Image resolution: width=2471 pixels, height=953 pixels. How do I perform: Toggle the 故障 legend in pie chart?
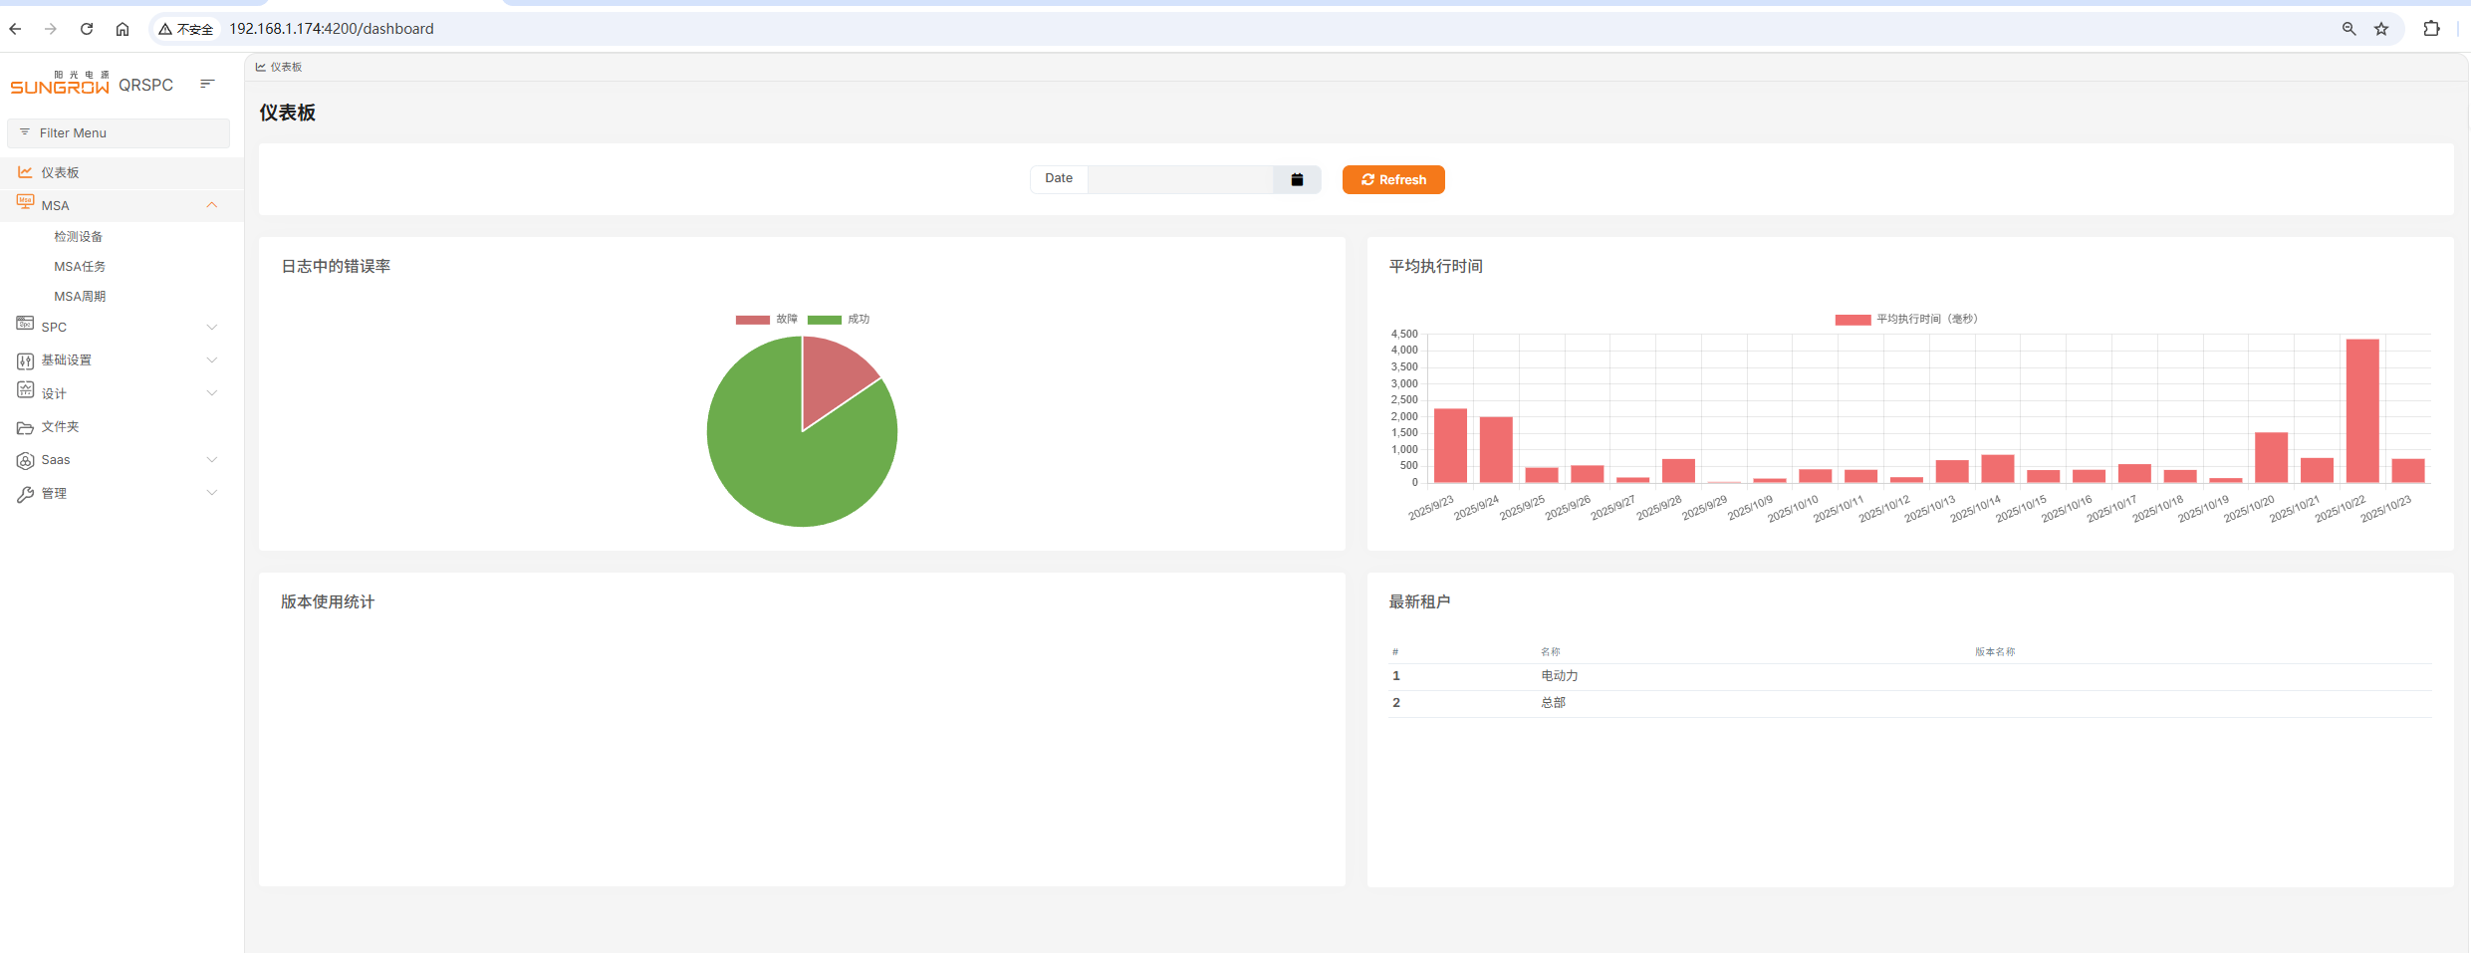click(767, 320)
